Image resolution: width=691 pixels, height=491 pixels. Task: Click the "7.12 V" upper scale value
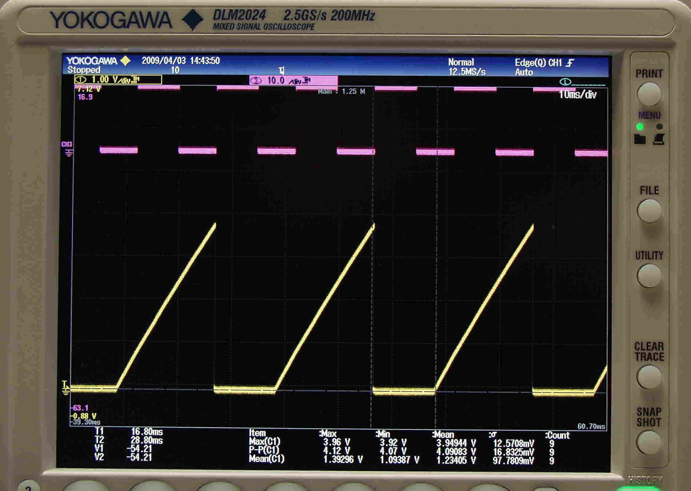(x=89, y=89)
